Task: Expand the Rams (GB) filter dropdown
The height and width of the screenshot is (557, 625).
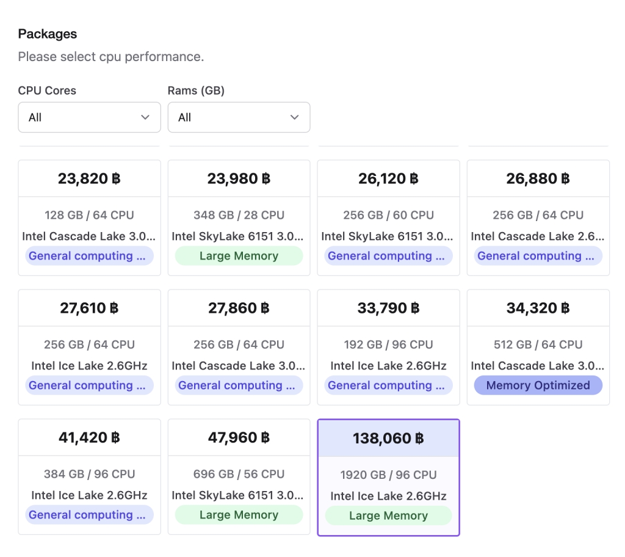Action: 239,117
